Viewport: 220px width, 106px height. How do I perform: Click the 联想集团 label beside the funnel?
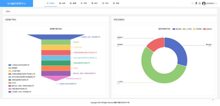pyautogui.click(x=76, y=42)
